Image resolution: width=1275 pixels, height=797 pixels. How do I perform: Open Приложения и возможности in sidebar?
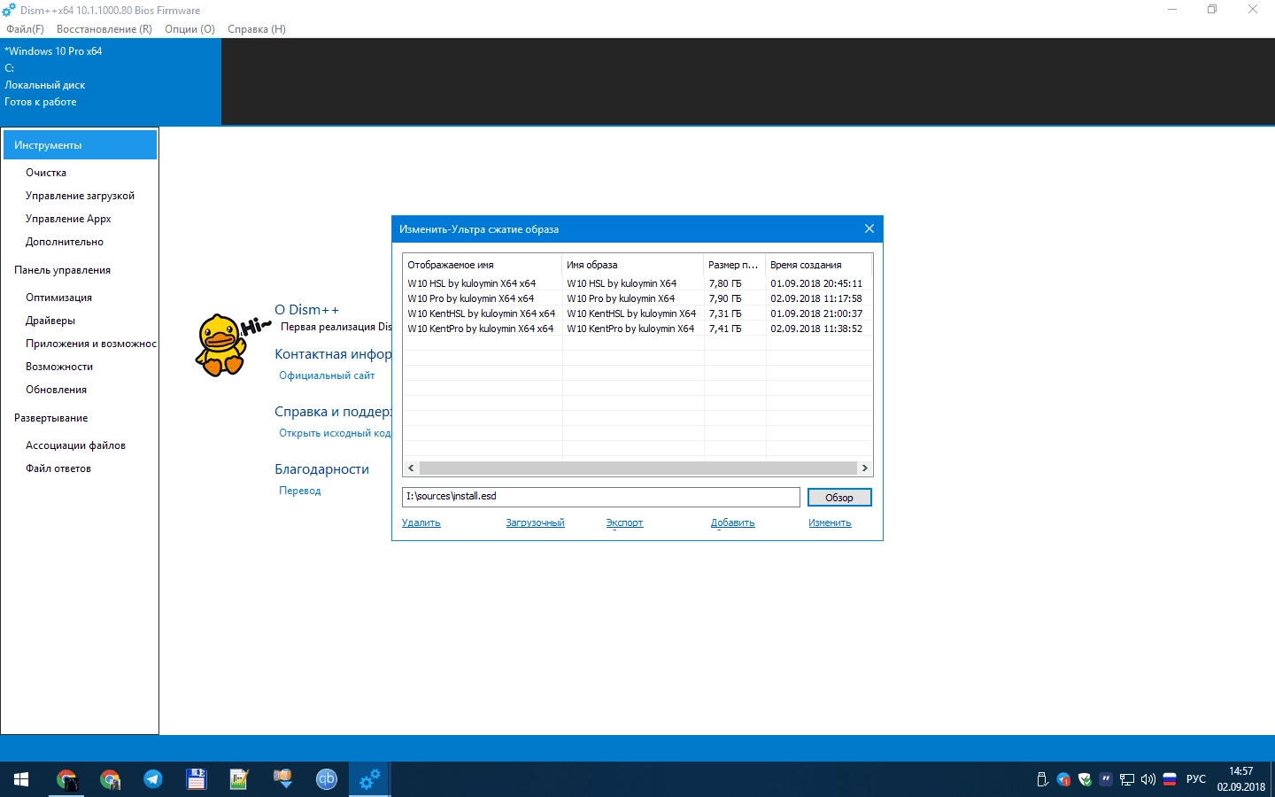click(91, 344)
